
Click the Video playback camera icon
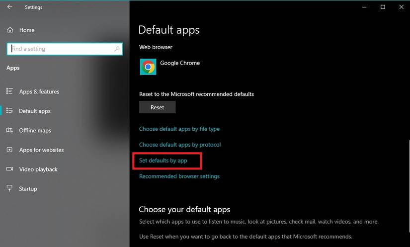pyautogui.click(x=9, y=169)
